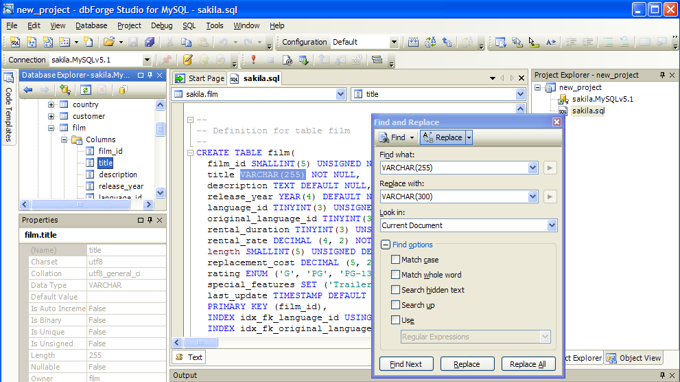This screenshot has width=680, height=382.
Task: Click the Edit database pencil icon
Action: pyautogui.click(x=188, y=60)
